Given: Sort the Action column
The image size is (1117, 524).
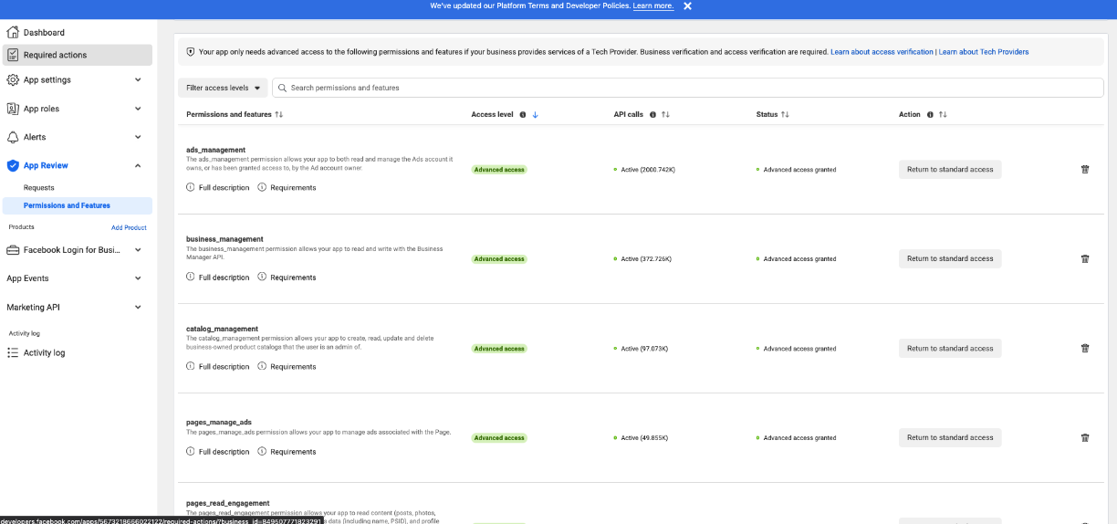Looking at the screenshot, I should (943, 115).
